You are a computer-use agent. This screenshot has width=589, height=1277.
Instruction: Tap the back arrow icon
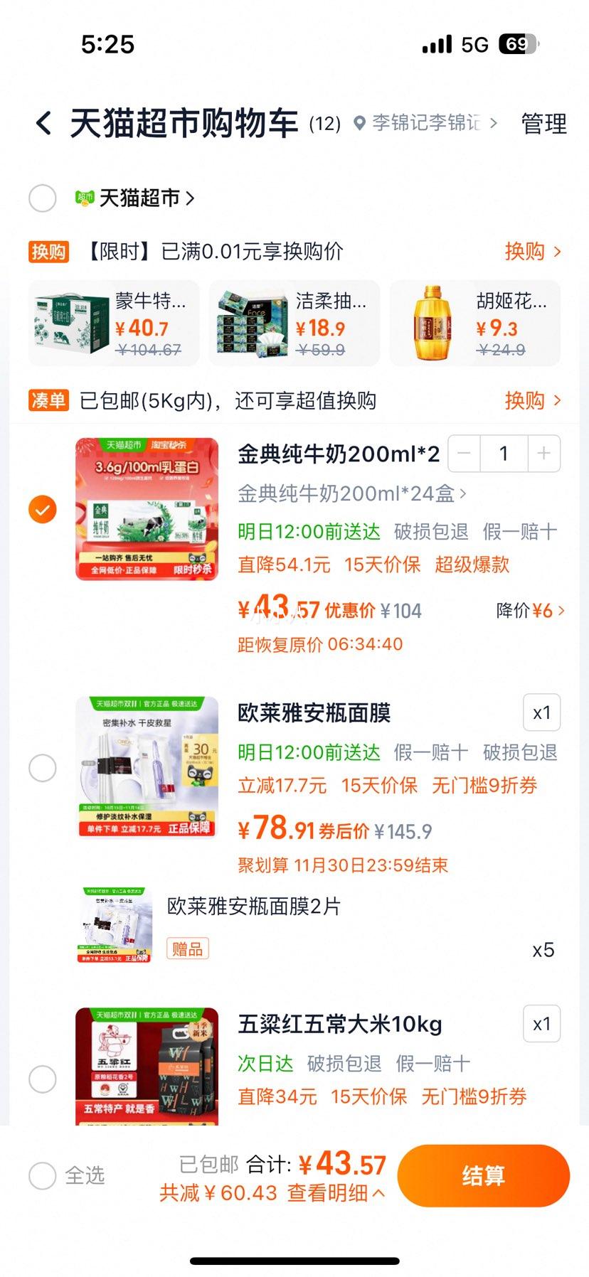click(x=43, y=124)
